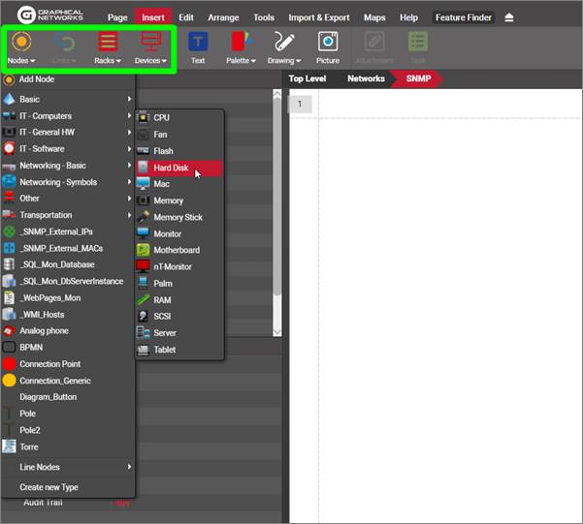The width and height of the screenshot is (583, 524).
Task: Open the Page menu
Action: coord(117,17)
